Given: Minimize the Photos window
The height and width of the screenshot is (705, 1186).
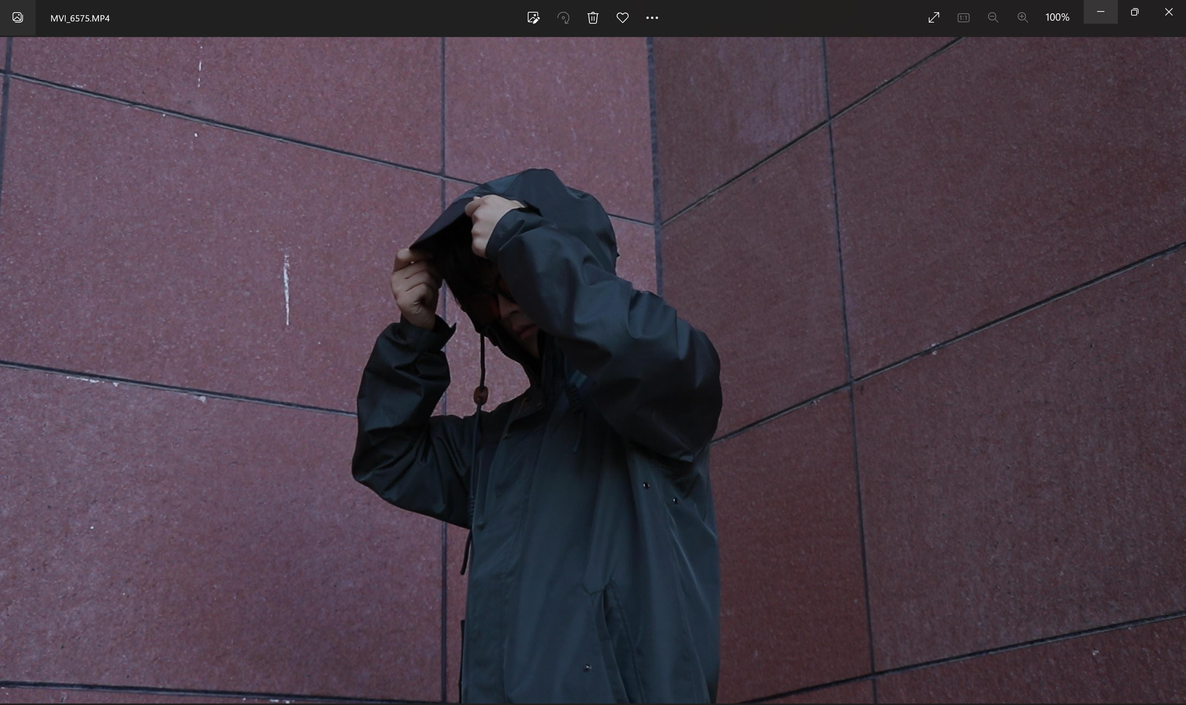Looking at the screenshot, I should tap(1100, 11).
